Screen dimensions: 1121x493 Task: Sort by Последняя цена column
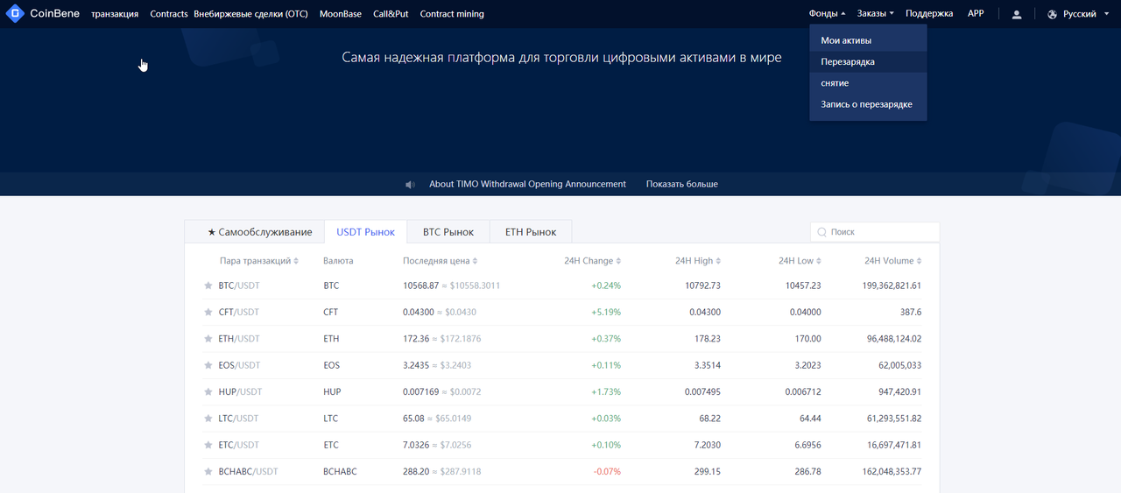(440, 261)
